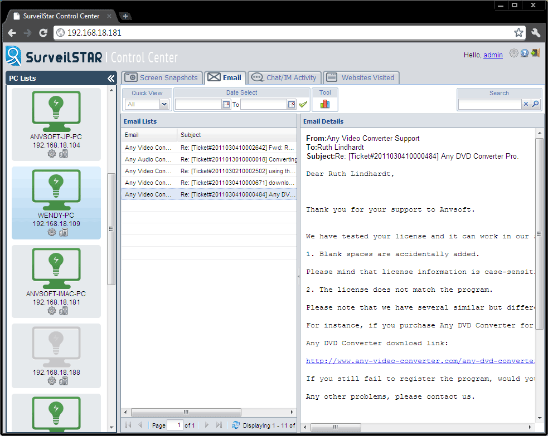Run search with the magnifier icon

tap(535, 104)
